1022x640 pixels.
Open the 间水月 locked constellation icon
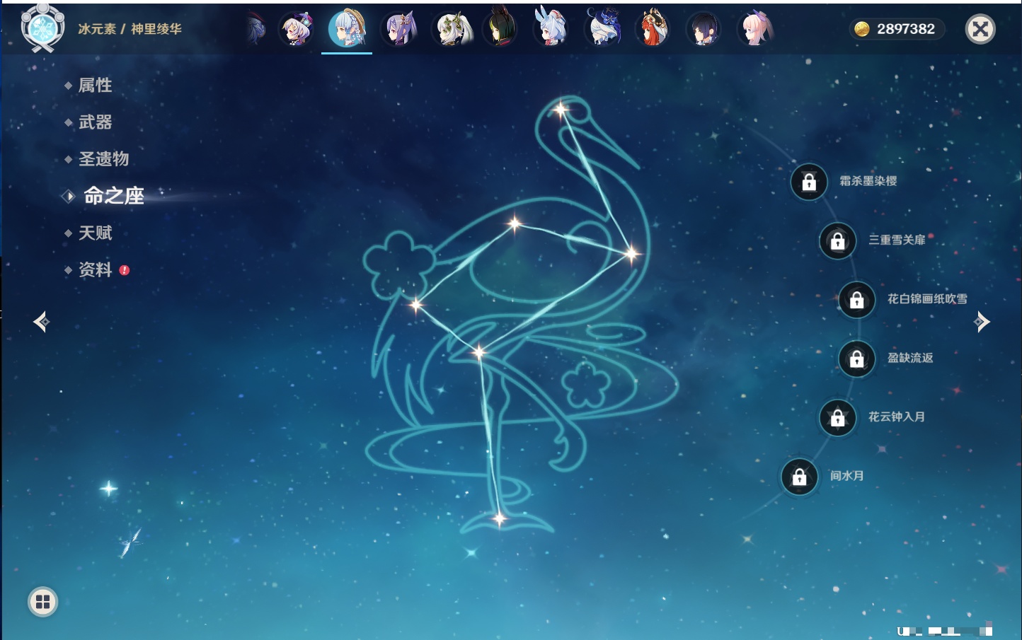click(x=799, y=477)
